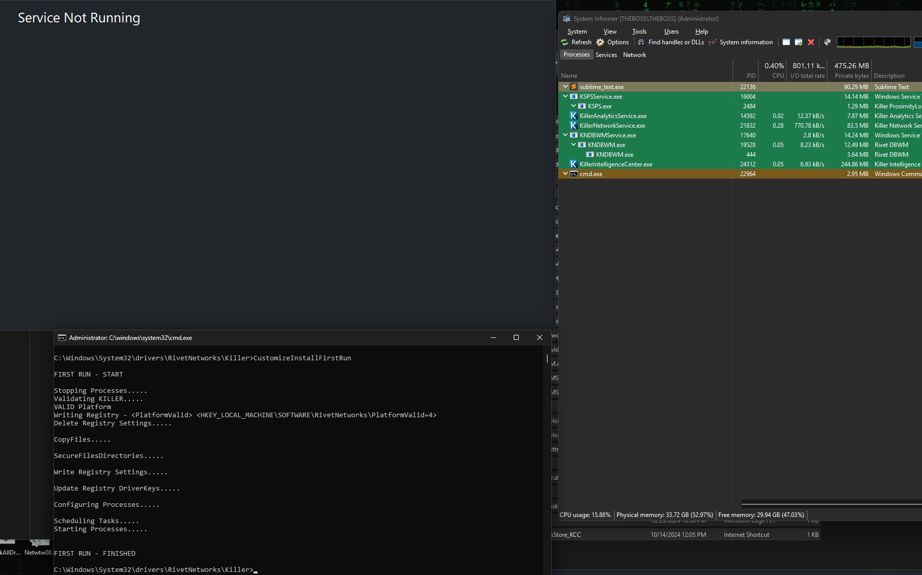Image resolution: width=922 pixels, height=575 pixels.
Task: Click CPU usage status bar entry
Action: click(x=585, y=515)
